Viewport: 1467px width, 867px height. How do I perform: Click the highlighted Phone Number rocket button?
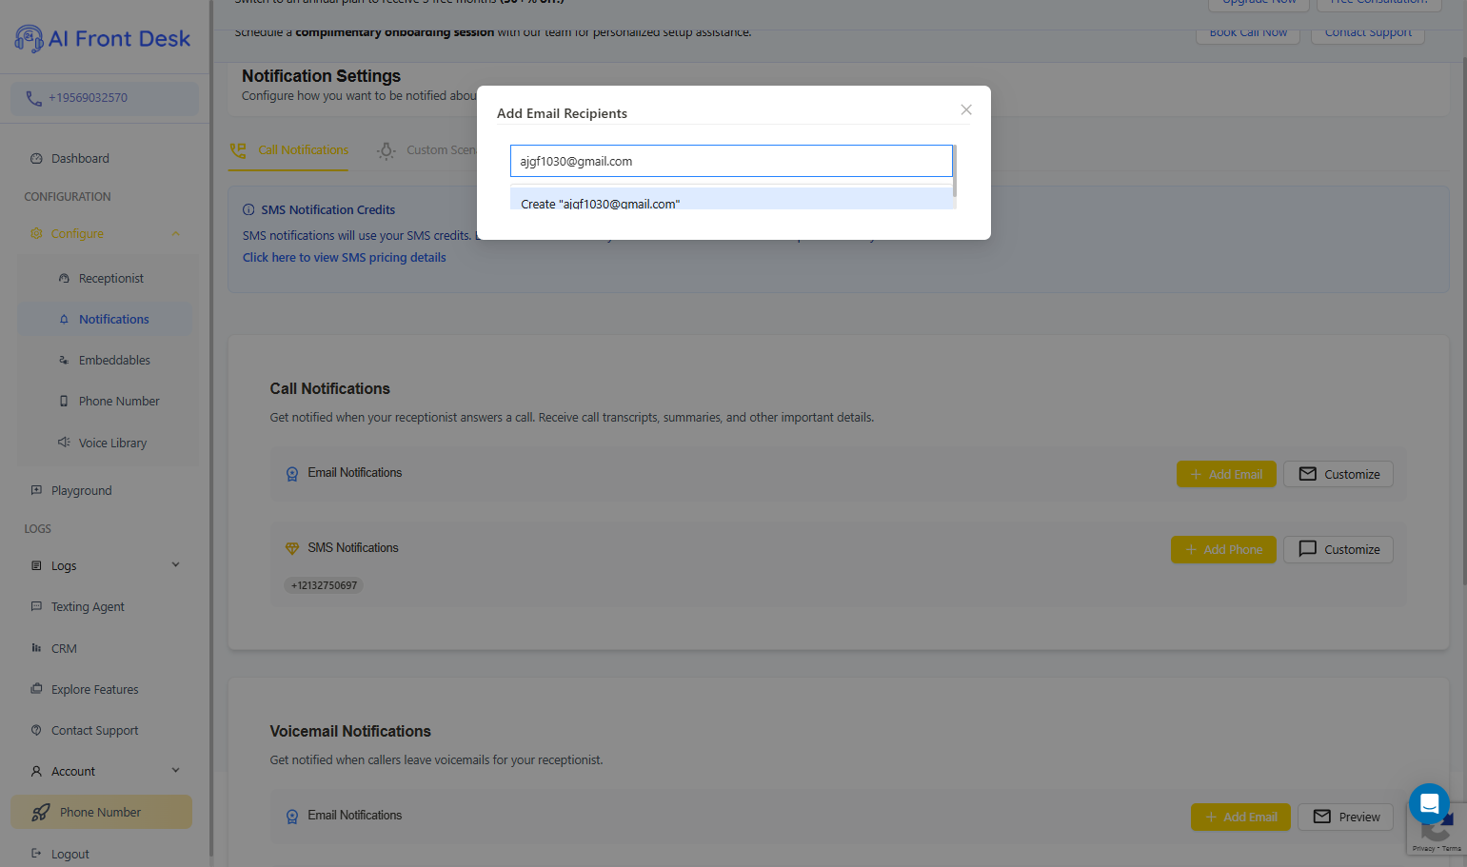tap(102, 813)
